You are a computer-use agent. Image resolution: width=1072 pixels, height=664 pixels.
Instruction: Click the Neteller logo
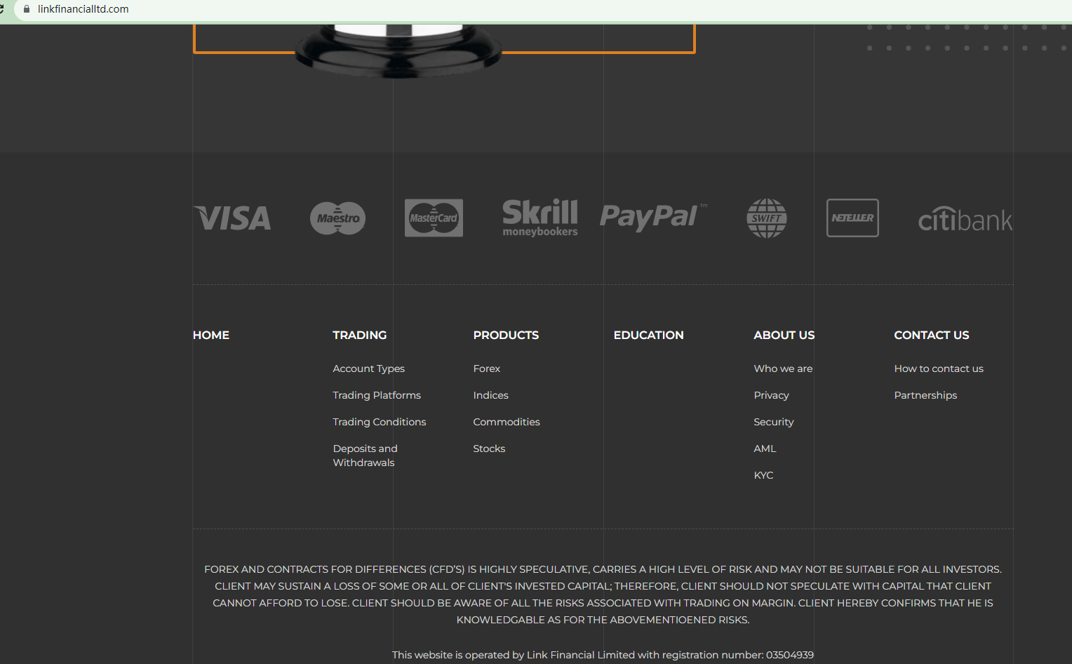tap(852, 218)
